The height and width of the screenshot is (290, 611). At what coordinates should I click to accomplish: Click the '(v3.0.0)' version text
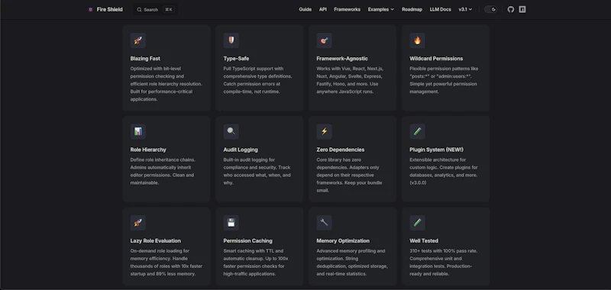point(418,182)
